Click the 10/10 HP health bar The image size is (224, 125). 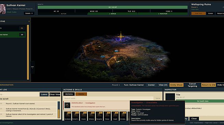click(x=113, y=7)
